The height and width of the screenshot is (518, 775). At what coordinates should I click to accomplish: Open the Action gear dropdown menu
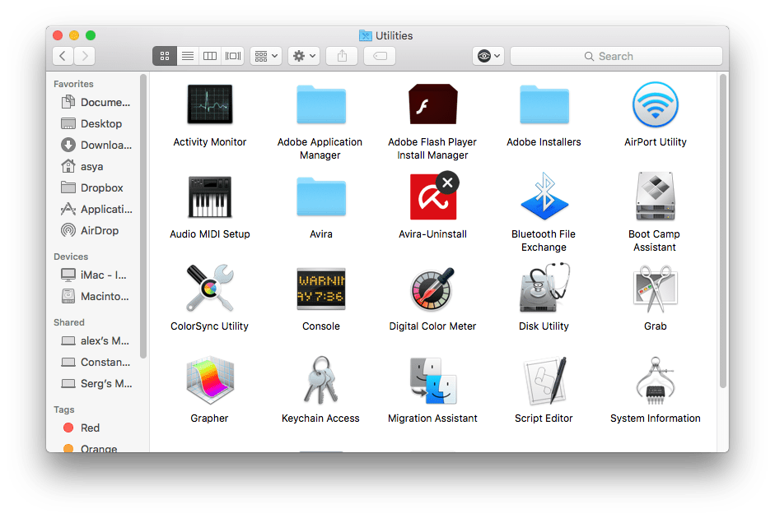coord(304,56)
